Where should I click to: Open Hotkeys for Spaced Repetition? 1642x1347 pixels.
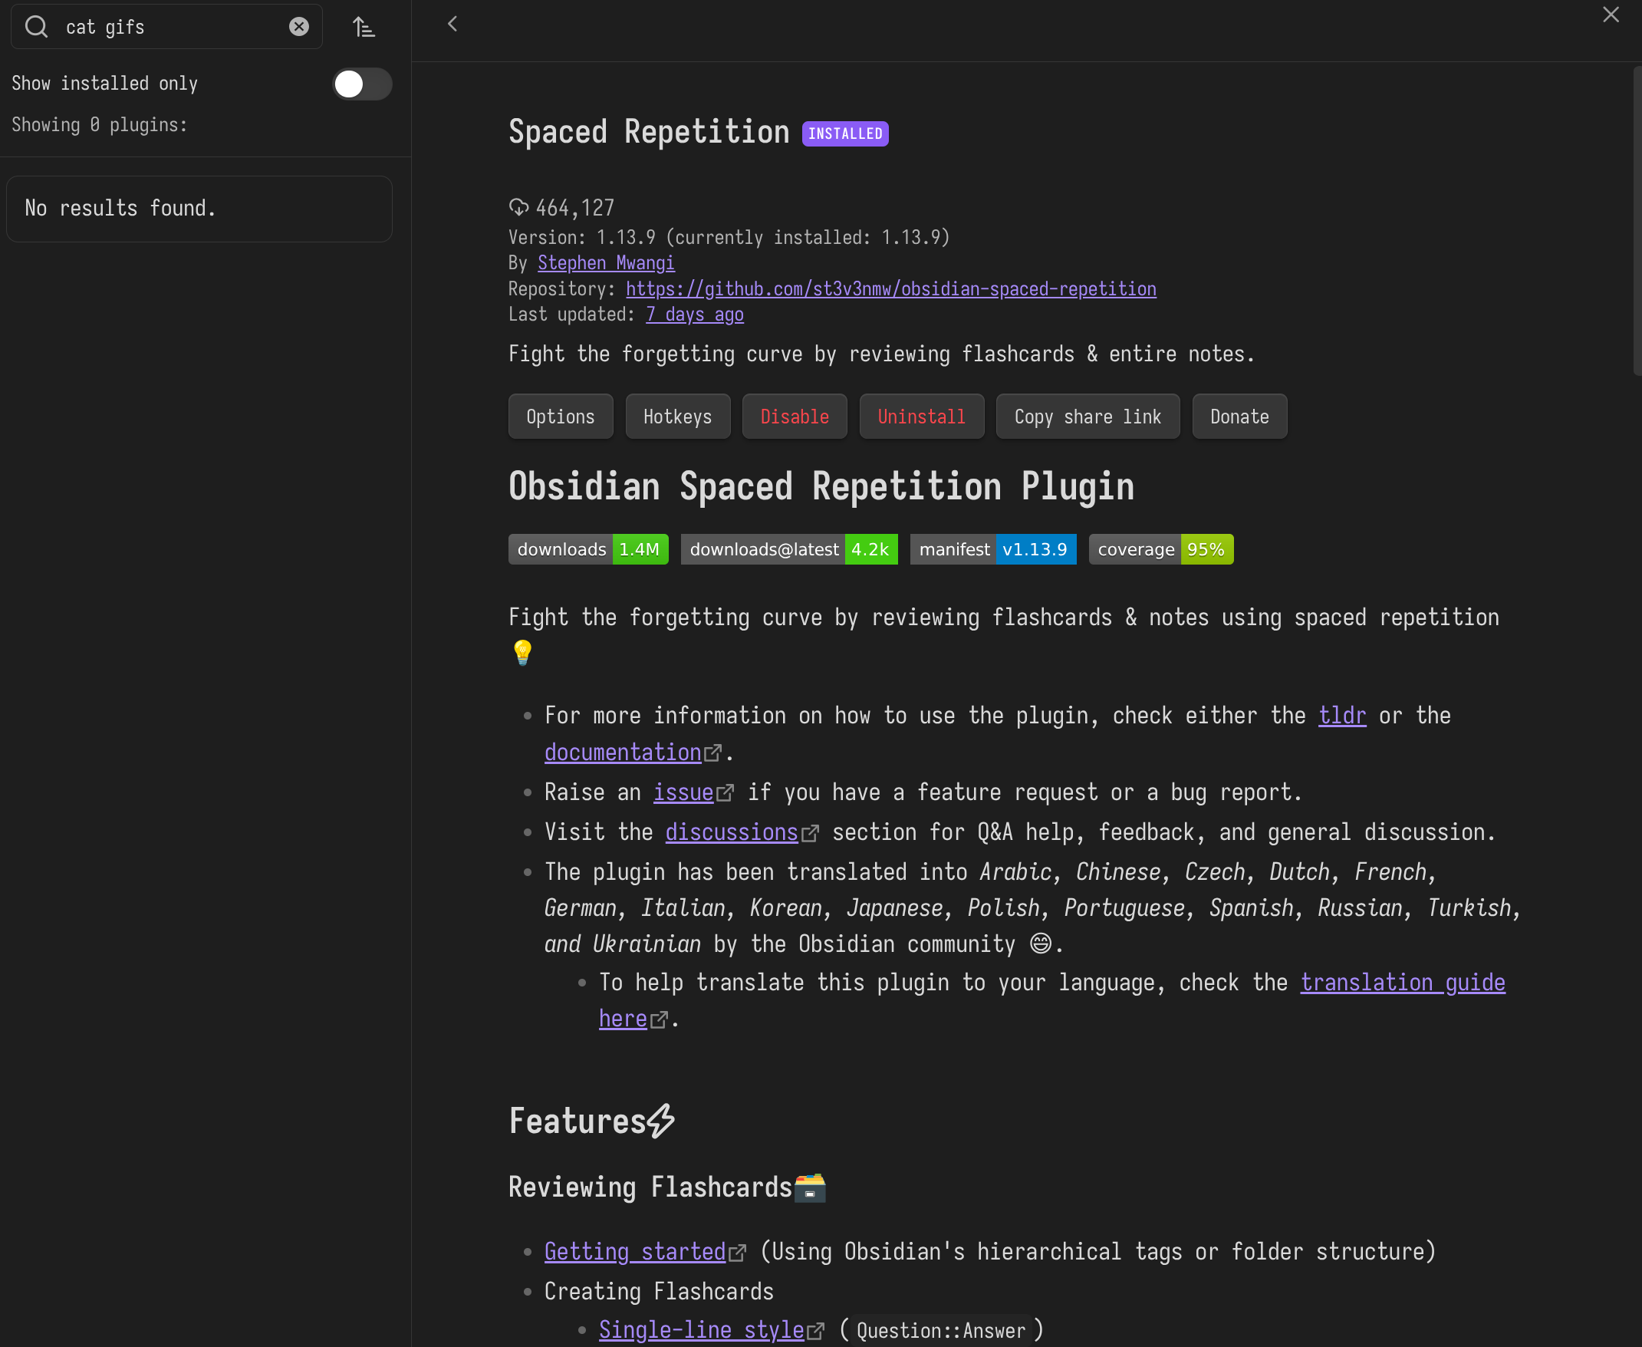coord(678,417)
